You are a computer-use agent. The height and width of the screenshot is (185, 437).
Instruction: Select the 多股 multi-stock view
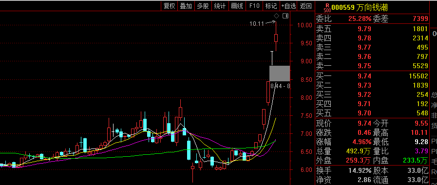click(203, 6)
